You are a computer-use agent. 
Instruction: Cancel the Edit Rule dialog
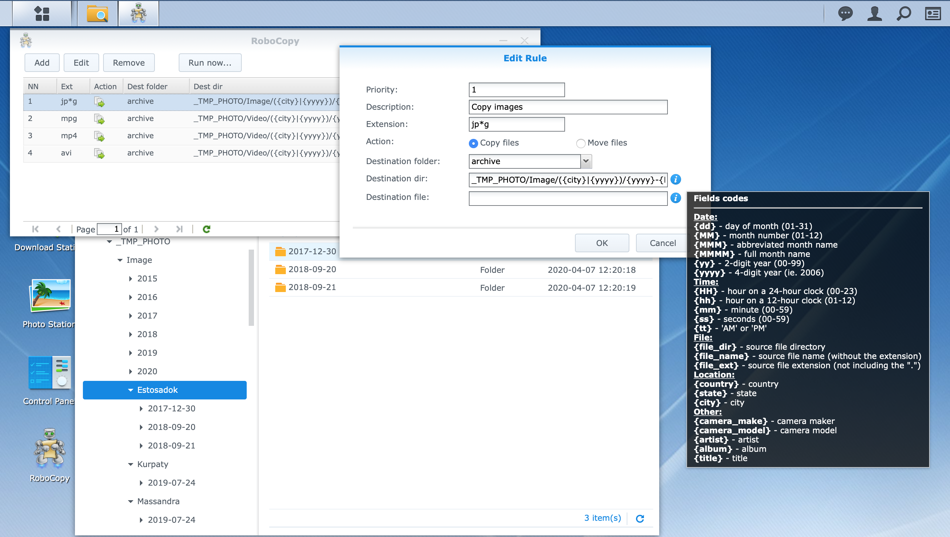click(x=663, y=243)
